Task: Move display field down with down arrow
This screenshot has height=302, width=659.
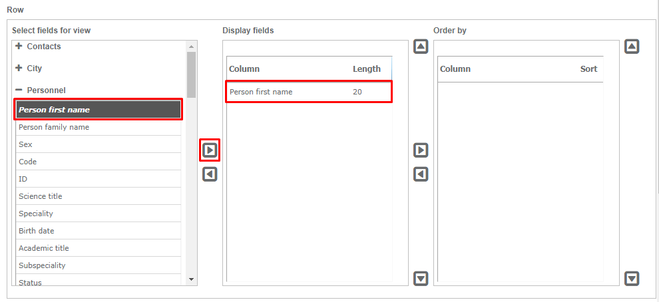Action: point(421,278)
